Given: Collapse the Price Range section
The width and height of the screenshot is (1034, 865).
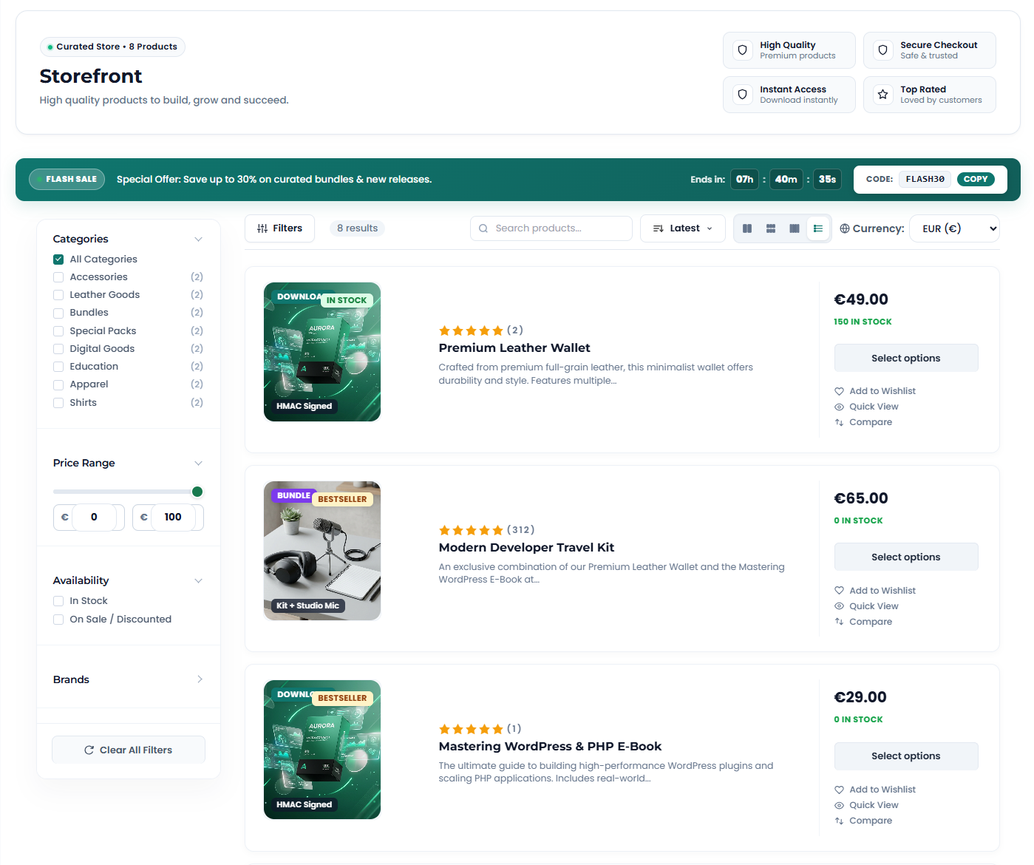Looking at the screenshot, I should tap(198, 464).
